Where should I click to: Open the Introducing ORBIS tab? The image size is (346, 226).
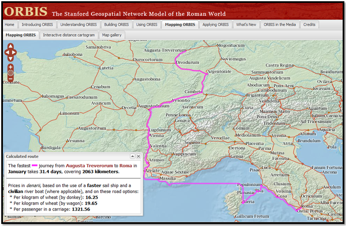(37, 25)
